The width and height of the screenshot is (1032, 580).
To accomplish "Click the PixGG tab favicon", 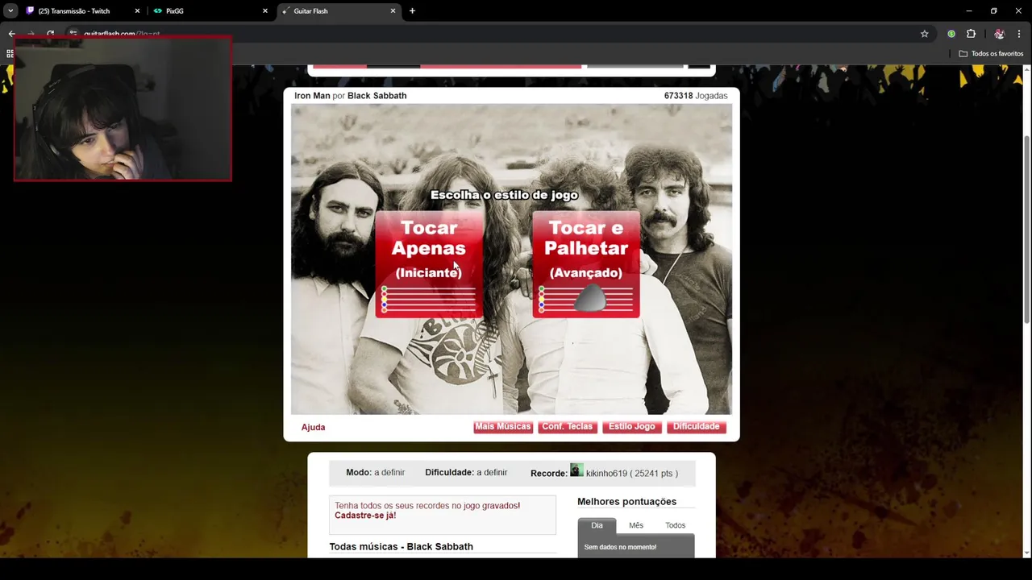I will [157, 11].
